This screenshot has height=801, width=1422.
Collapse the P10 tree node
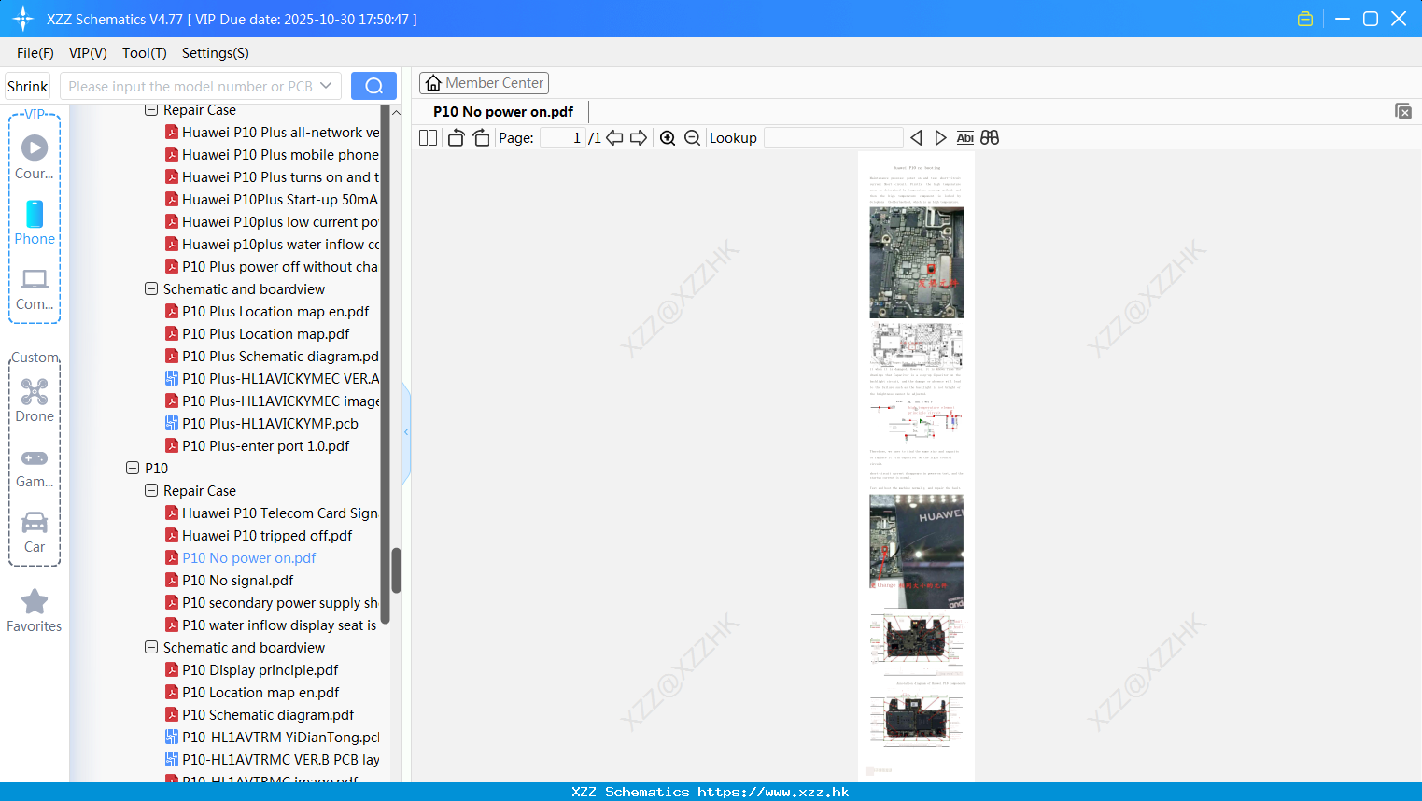[133, 469]
